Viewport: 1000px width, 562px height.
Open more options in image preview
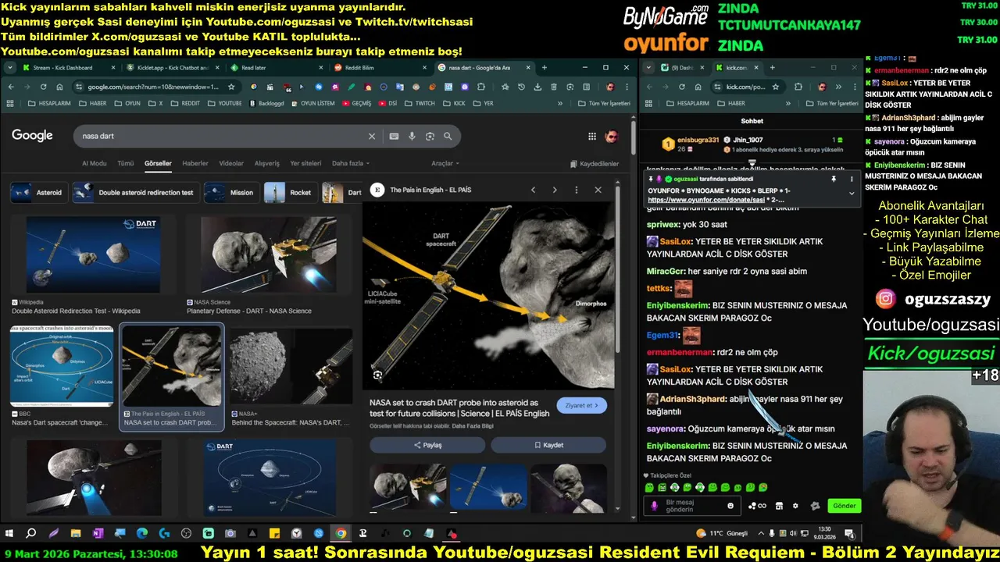[577, 190]
